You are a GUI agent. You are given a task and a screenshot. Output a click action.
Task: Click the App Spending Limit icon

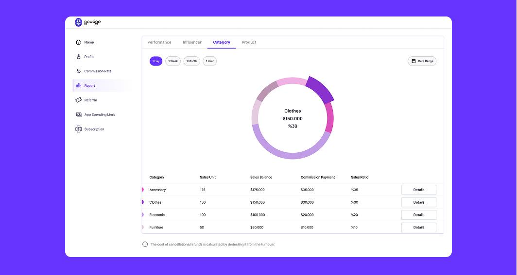tap(79, 114)
